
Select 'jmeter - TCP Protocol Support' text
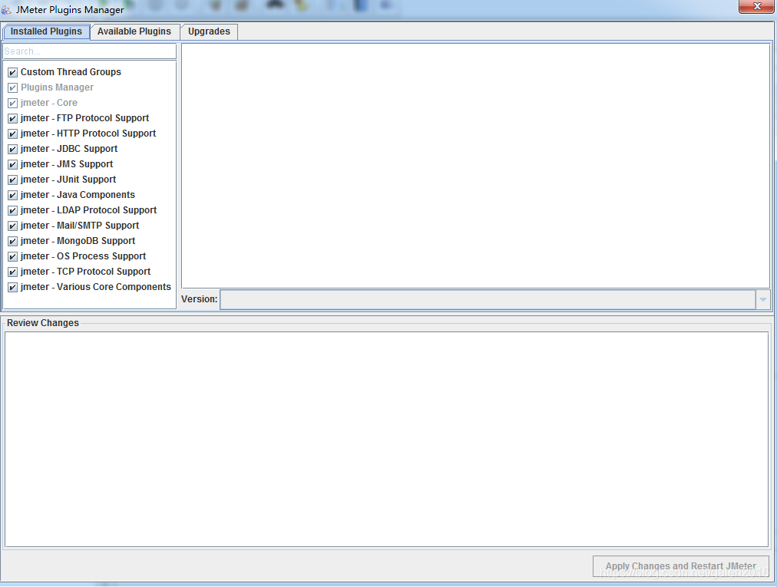86,272
